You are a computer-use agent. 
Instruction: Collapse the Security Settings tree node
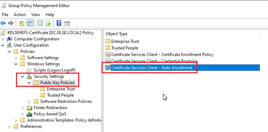click(x=22, y=77)
